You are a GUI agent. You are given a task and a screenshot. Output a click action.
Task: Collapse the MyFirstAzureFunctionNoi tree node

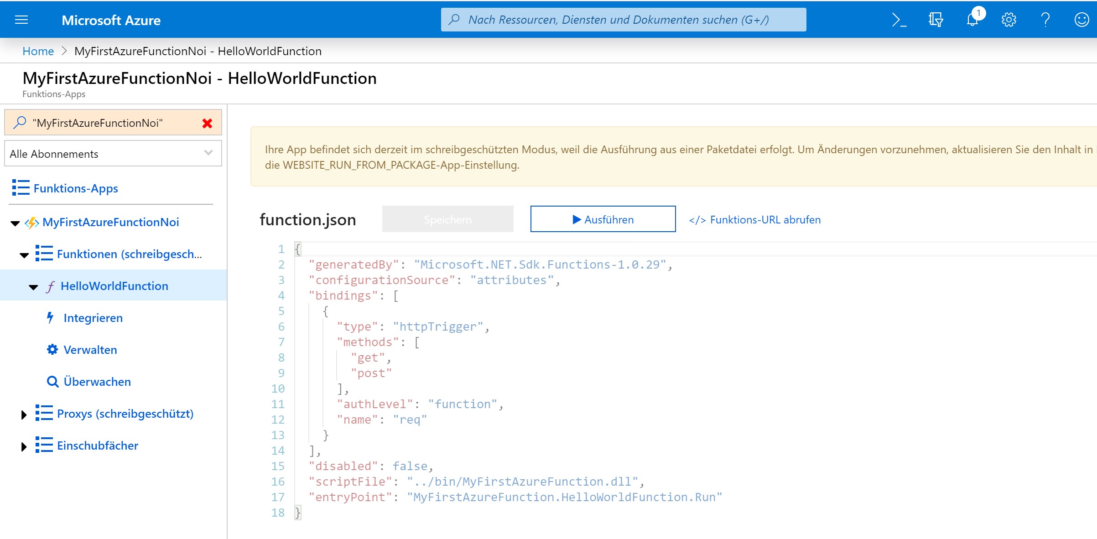(15, 223)
